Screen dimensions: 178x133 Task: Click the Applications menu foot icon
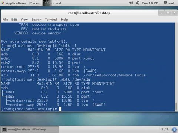[x=3, y=3]
